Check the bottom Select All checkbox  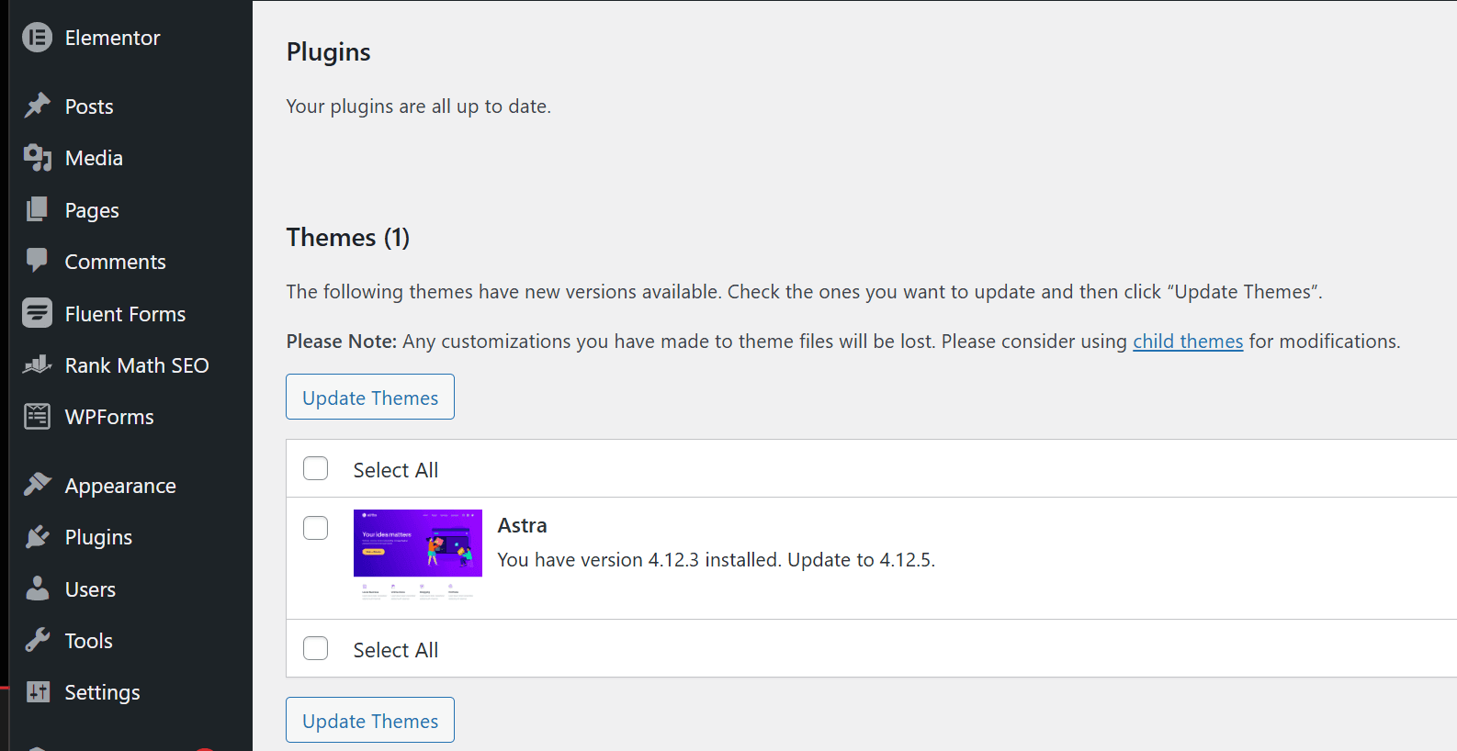[315, 648]
